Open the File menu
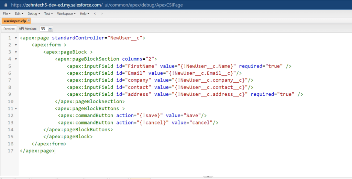Image resolution: width=352 pixels, height=179 pixels. 7,14
